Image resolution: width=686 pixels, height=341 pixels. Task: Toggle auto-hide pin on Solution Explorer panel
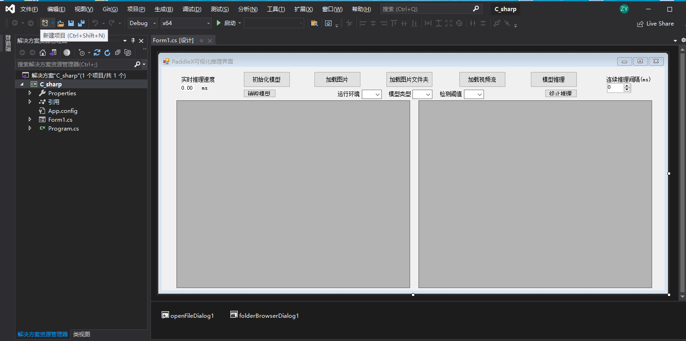[133, 41]
